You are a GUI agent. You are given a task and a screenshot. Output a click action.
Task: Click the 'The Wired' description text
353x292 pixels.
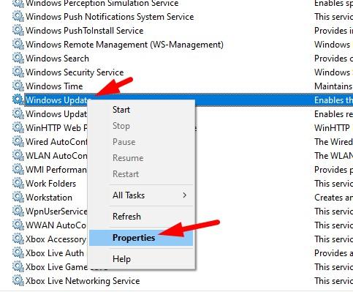coord(333,142)
